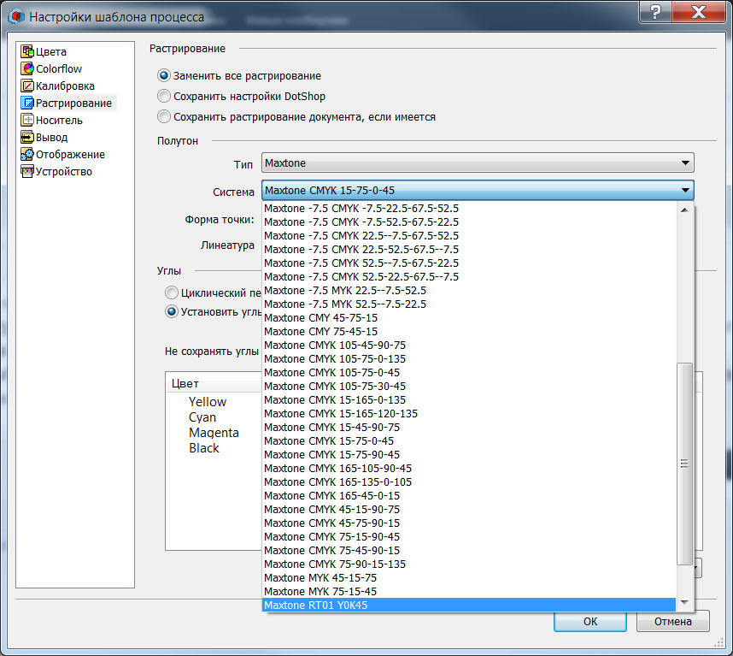Choose 'Maxtone CMYK 75-45-90-15' option

pos(469,550)
